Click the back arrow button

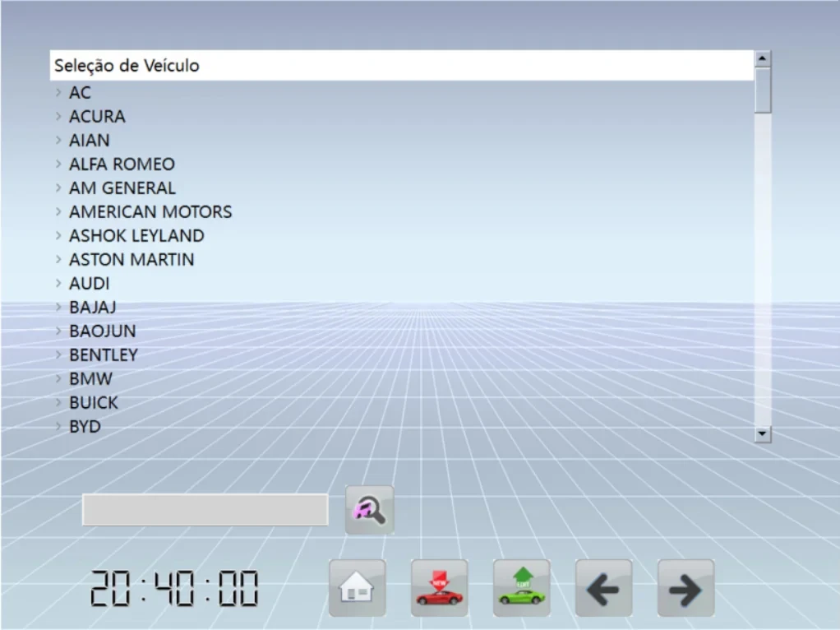click(604, 587)
